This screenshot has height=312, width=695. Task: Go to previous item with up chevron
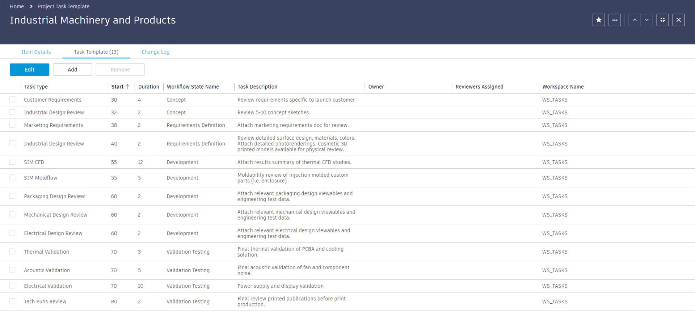click(x=635, y=20)
